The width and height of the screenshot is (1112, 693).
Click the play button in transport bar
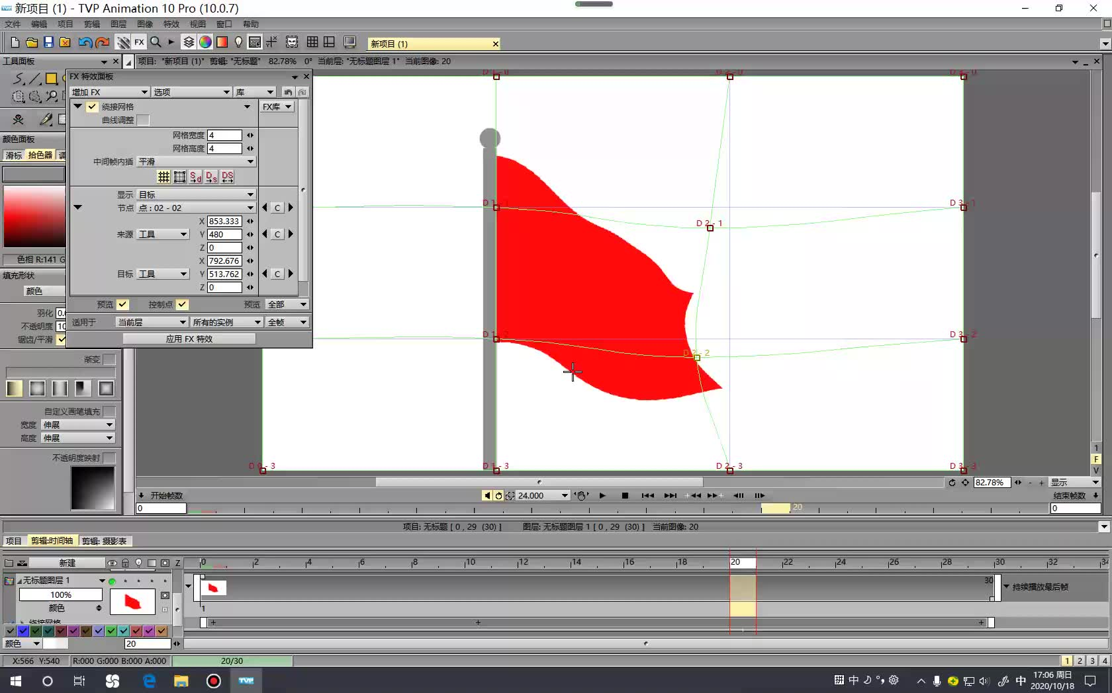click(x=602, y=495)
